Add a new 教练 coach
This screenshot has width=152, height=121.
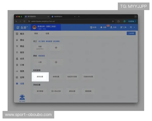coord(56,62)
